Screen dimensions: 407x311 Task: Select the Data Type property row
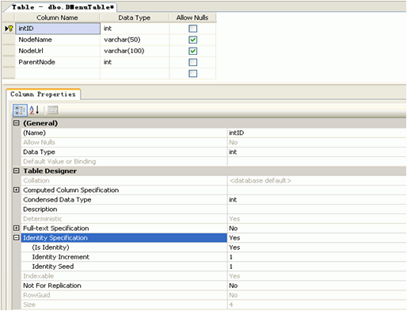coord(124,152)
